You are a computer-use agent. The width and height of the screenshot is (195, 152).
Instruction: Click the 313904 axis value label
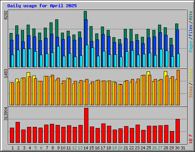[x=6, y=114]
